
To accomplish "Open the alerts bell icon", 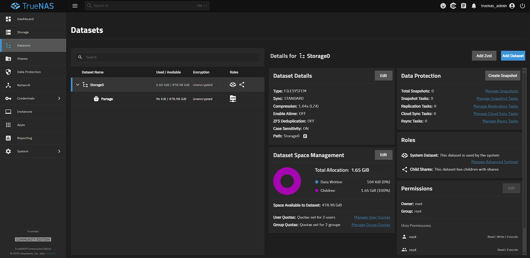I will tap(474, 6).
